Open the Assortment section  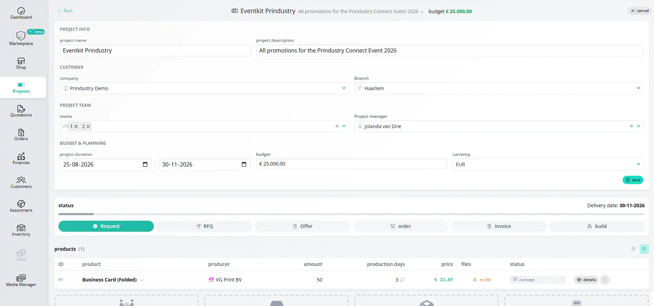click(21, 207)
